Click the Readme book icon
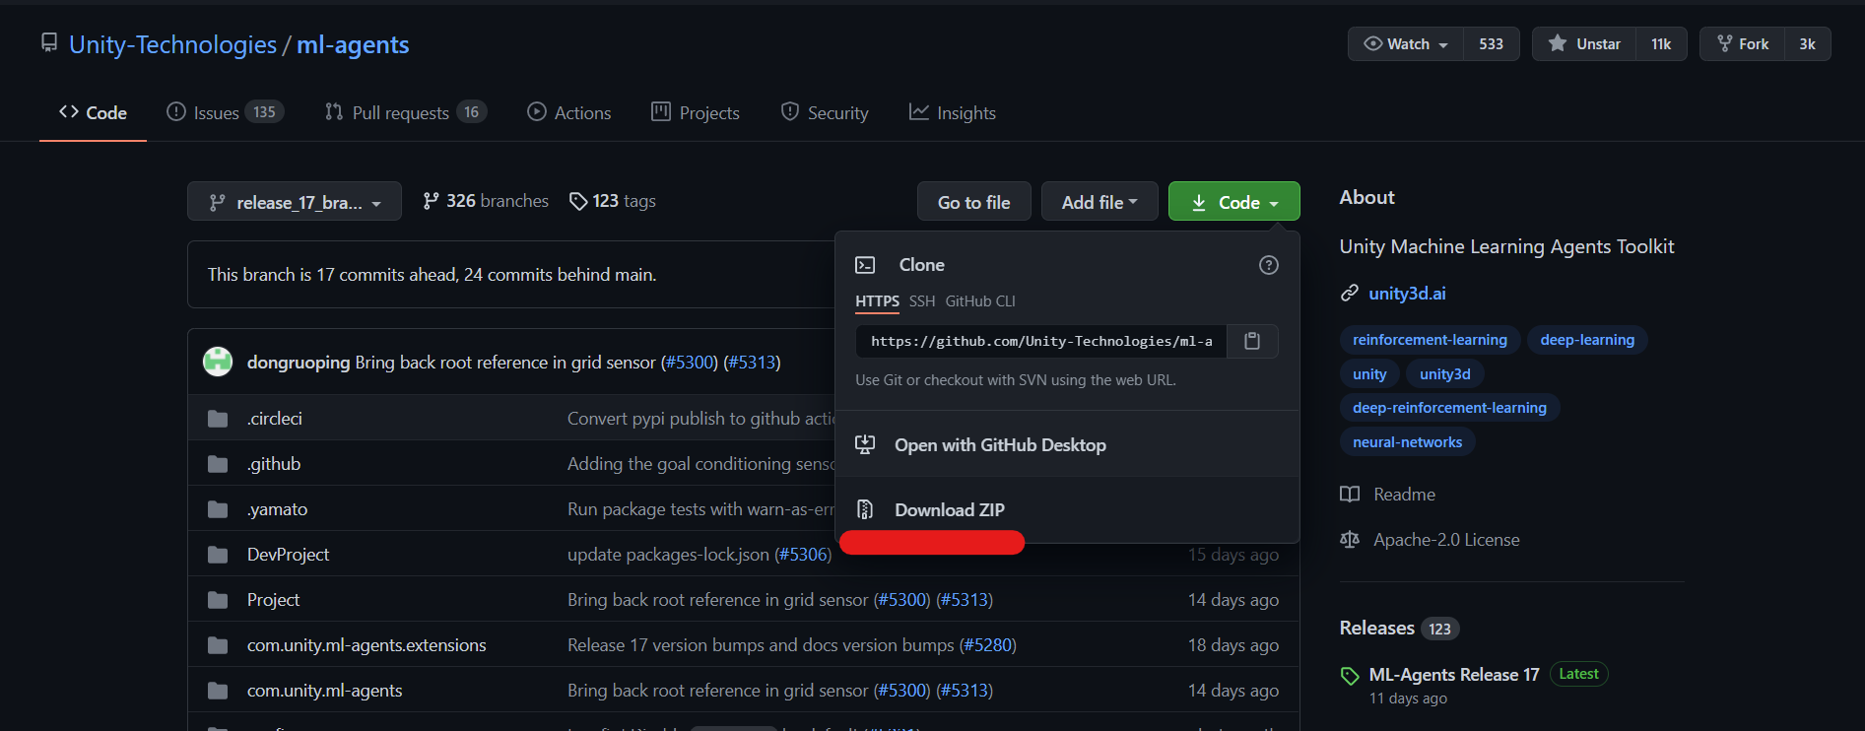This screenshot has width=1865, height=731. pos(1350,495)
